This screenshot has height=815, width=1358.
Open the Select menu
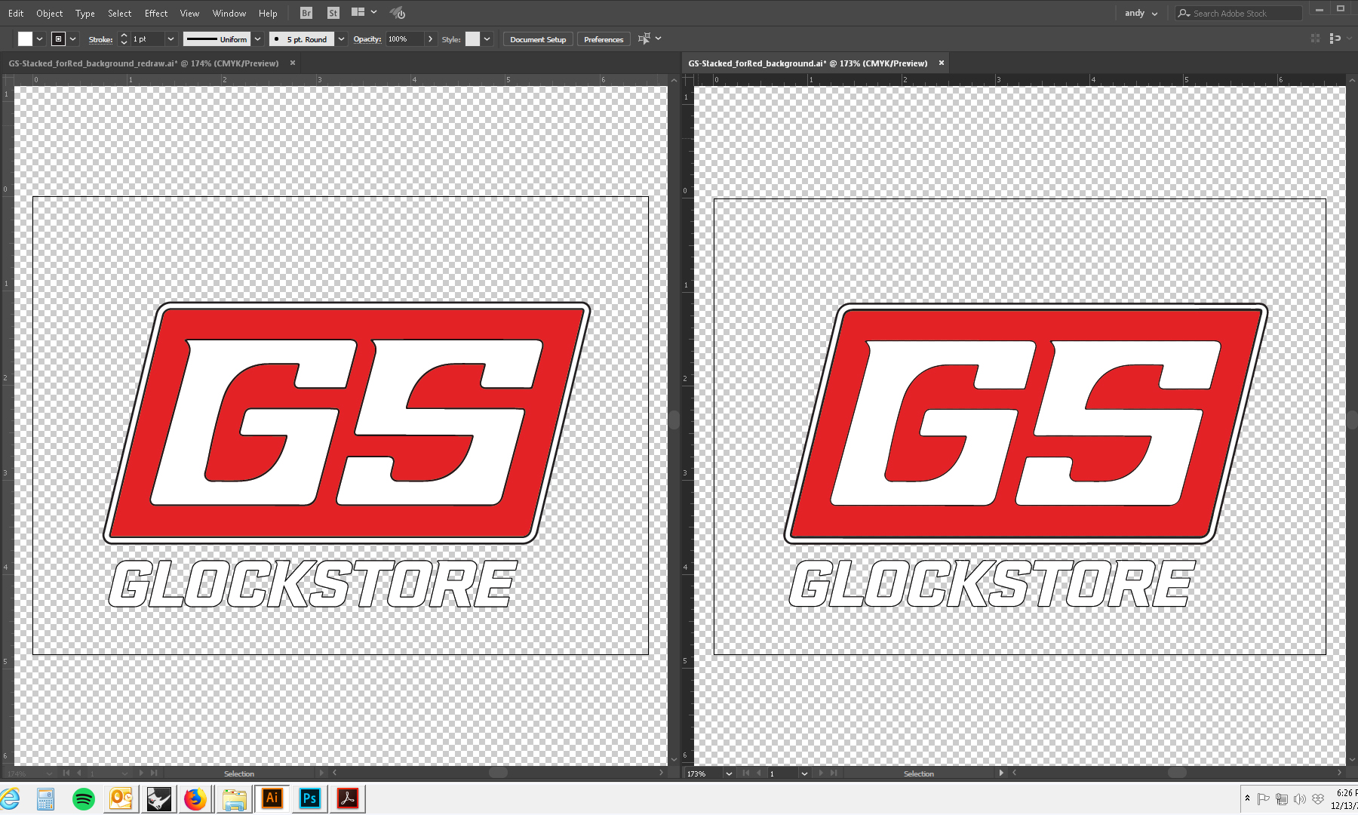point(119,13)
